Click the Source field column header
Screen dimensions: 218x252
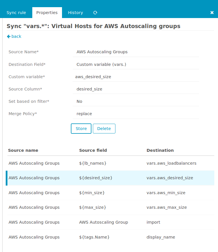click(x=93, y=150)
